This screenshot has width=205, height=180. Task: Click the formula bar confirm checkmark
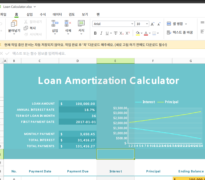[7, 53]
